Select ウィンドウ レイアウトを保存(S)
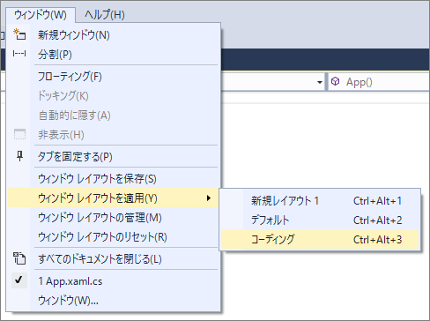The width and height of the screenshot is (430, 321). coord(114,179)
